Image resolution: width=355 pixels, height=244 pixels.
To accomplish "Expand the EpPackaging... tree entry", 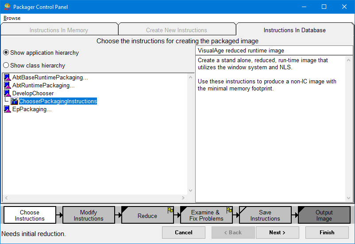I will coord(32,109).
